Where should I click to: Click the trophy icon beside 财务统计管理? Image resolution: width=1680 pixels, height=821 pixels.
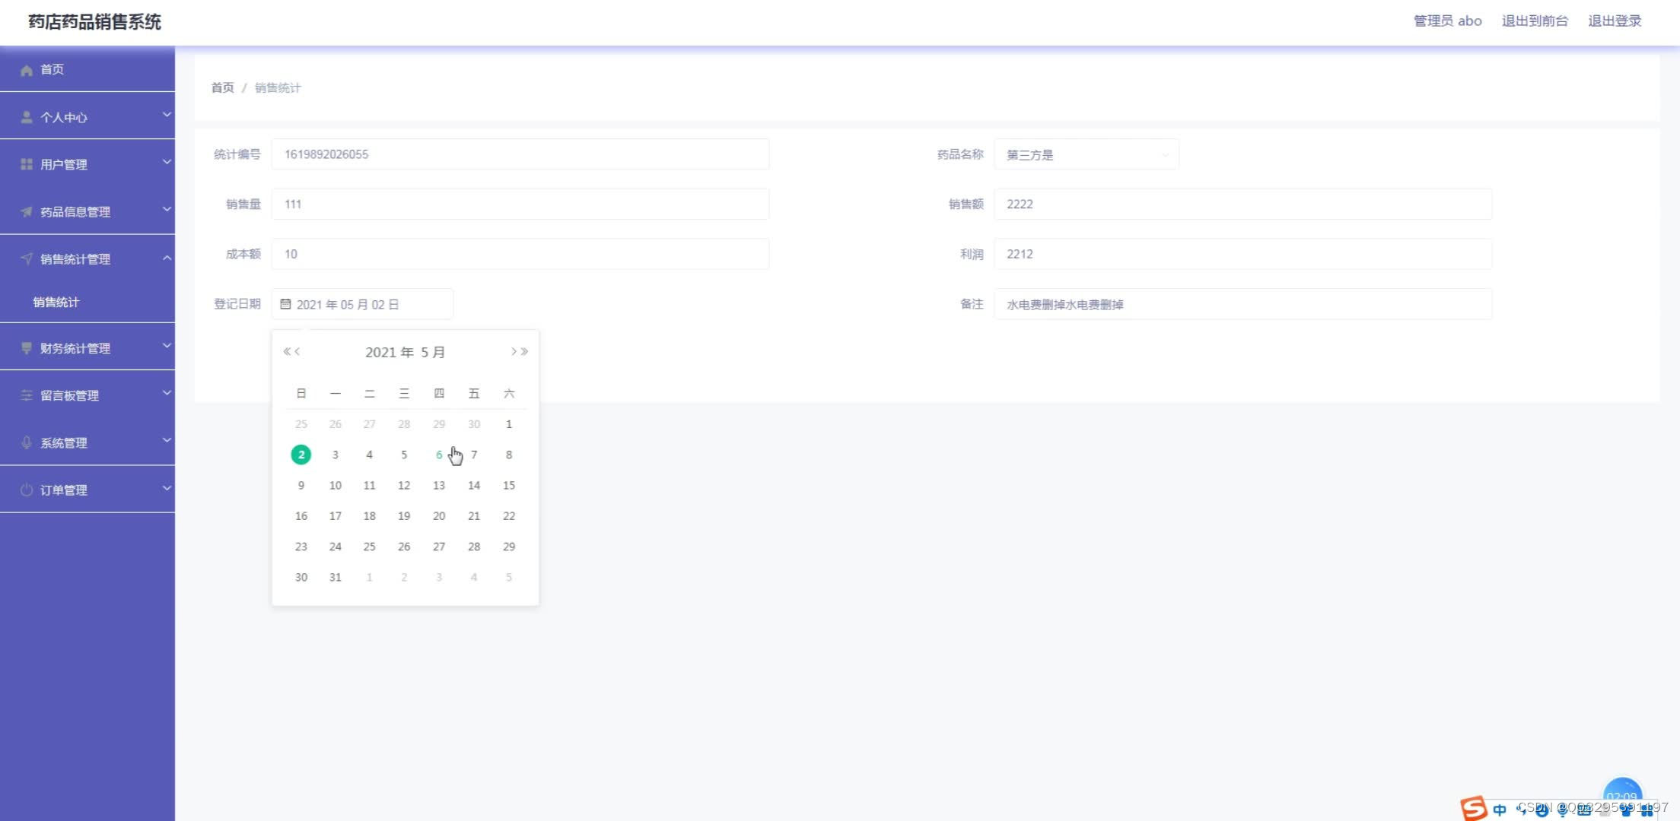(27, 348)
